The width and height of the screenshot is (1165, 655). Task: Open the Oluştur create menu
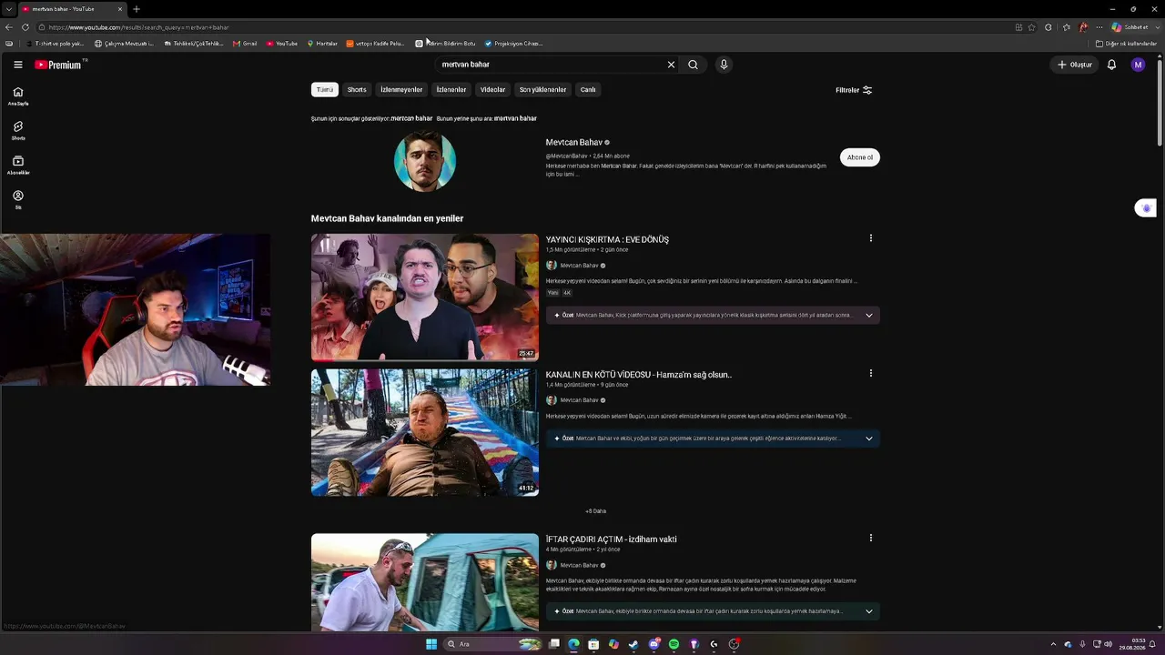pos(1075,65)
